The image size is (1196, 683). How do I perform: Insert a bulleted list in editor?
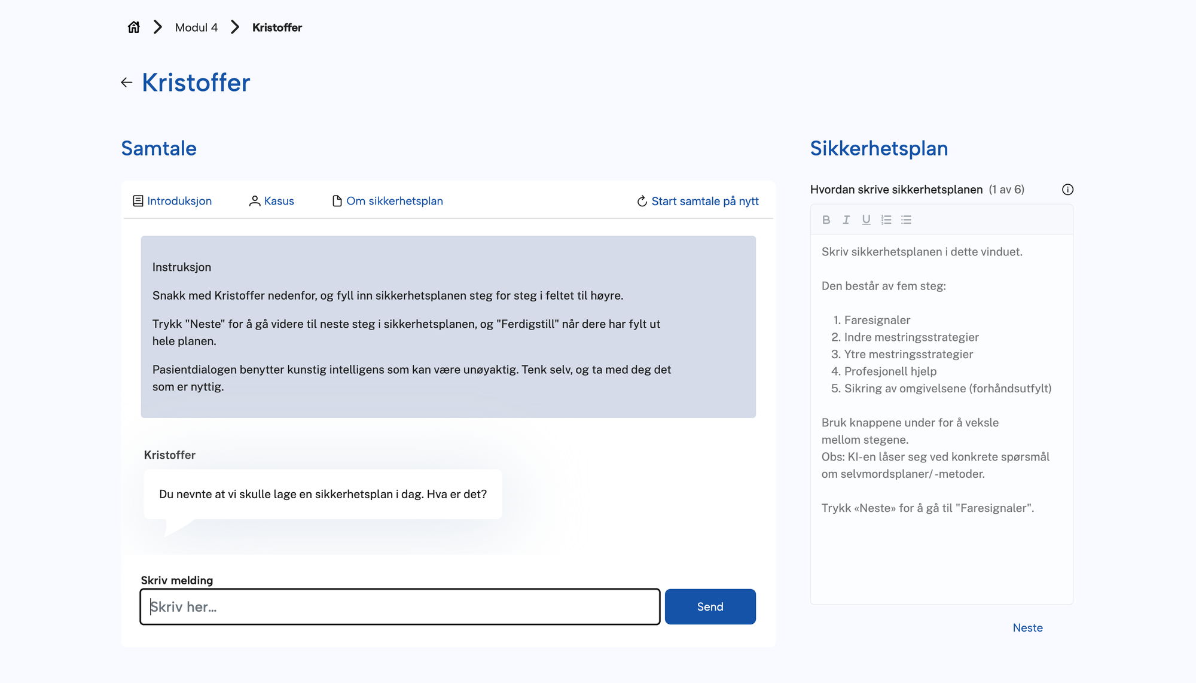[x=907, y=220]
